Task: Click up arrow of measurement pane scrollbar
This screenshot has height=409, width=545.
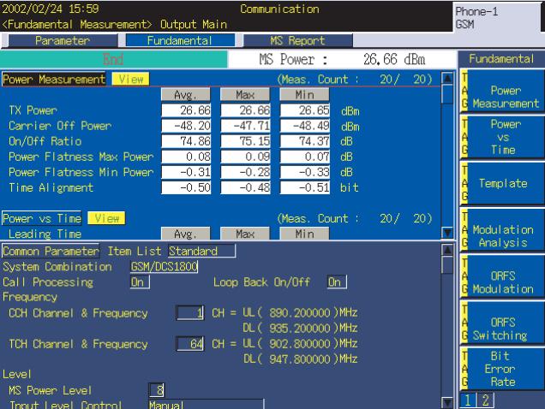Action: click(447, 78)
